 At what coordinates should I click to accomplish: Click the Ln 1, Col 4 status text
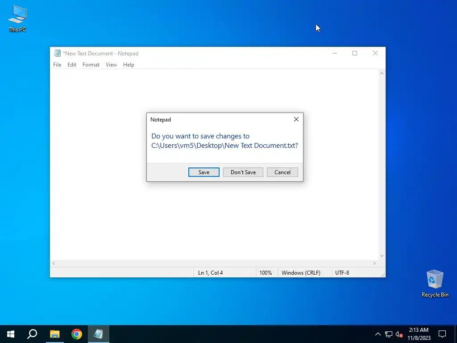coord(211,273)
